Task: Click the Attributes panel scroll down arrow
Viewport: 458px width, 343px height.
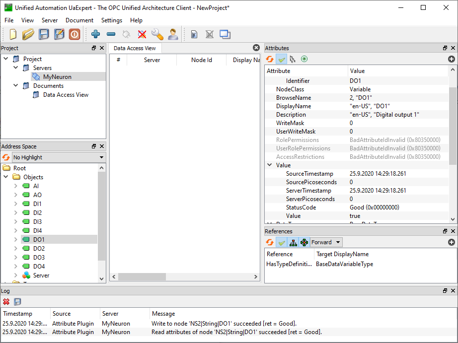Action: click(x=453, y=219)
